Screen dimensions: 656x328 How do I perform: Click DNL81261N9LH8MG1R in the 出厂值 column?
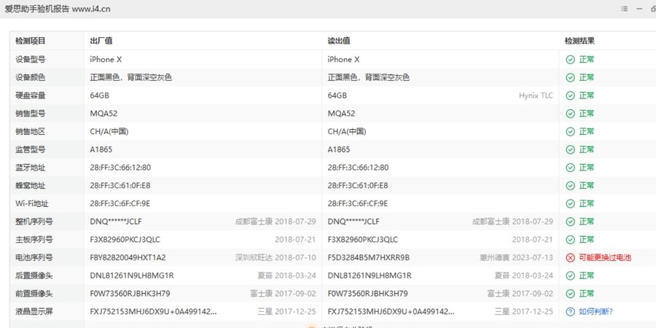click(x=132, y=276)
